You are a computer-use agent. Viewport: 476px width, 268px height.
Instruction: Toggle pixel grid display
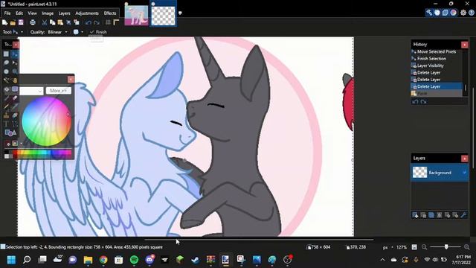coord(108,22)
